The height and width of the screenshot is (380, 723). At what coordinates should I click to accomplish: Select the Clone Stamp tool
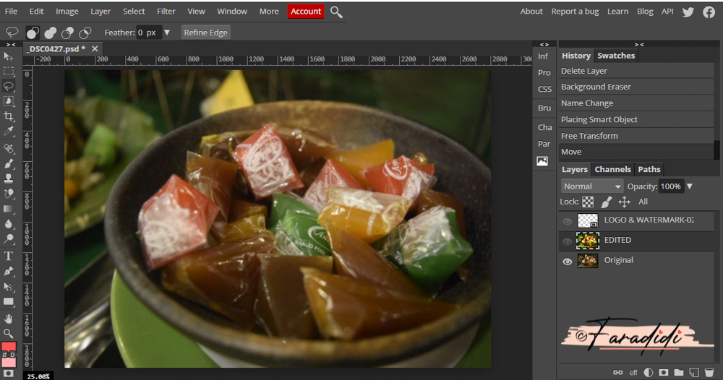tap(8, 178)
